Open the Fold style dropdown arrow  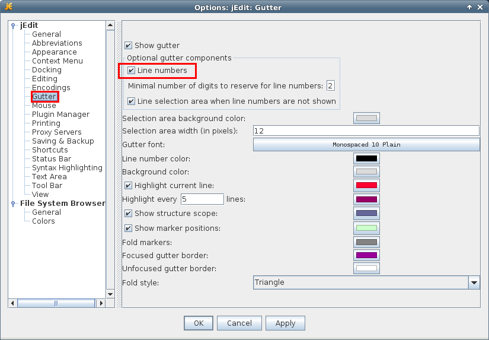[x=474, y=282]
